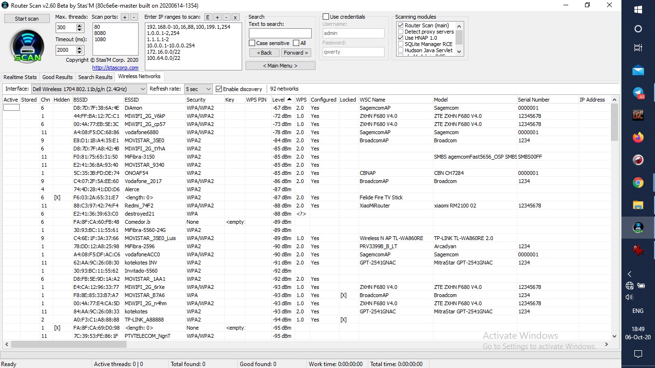Click the Router Scan logo image

coord(27,46)
